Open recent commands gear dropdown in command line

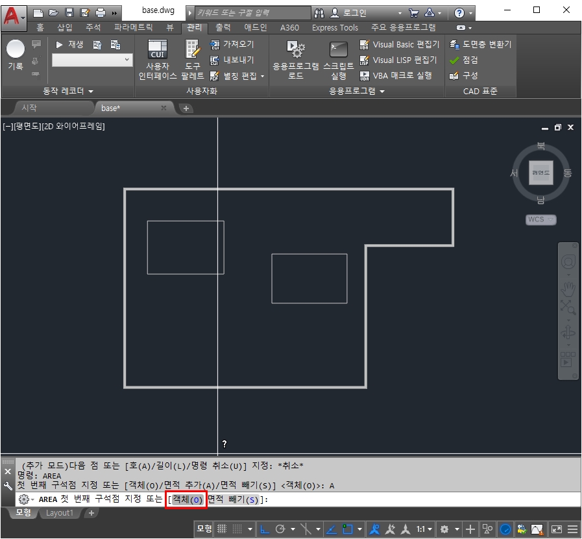pos(26,499)
